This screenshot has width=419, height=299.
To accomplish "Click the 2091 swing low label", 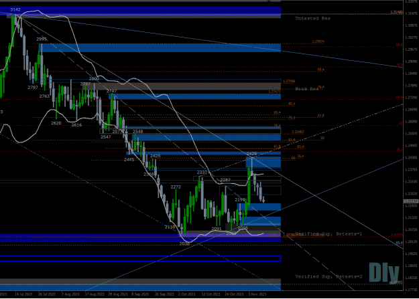I will tap(217, 229).
